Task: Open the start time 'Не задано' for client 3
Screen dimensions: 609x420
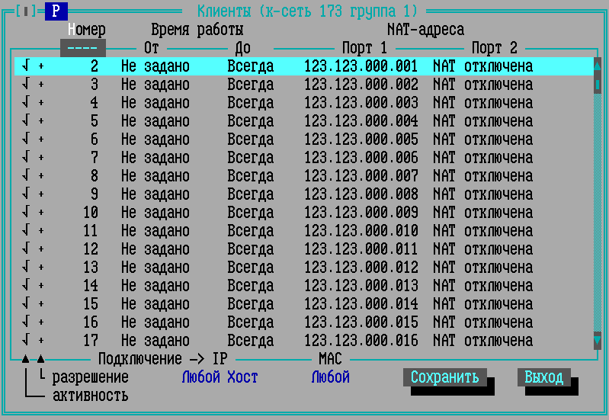Action: 155,85
